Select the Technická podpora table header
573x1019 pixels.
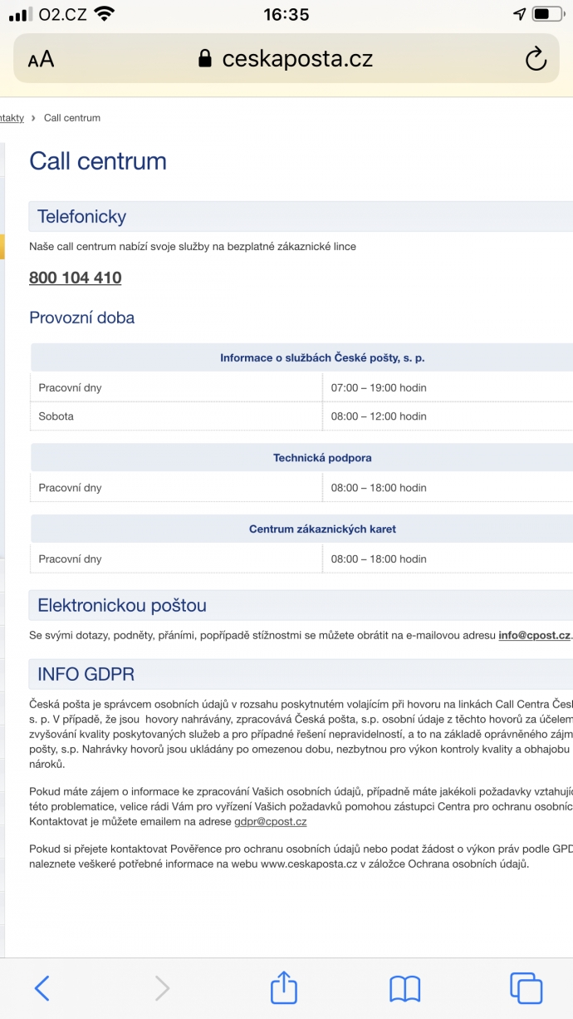322,458
